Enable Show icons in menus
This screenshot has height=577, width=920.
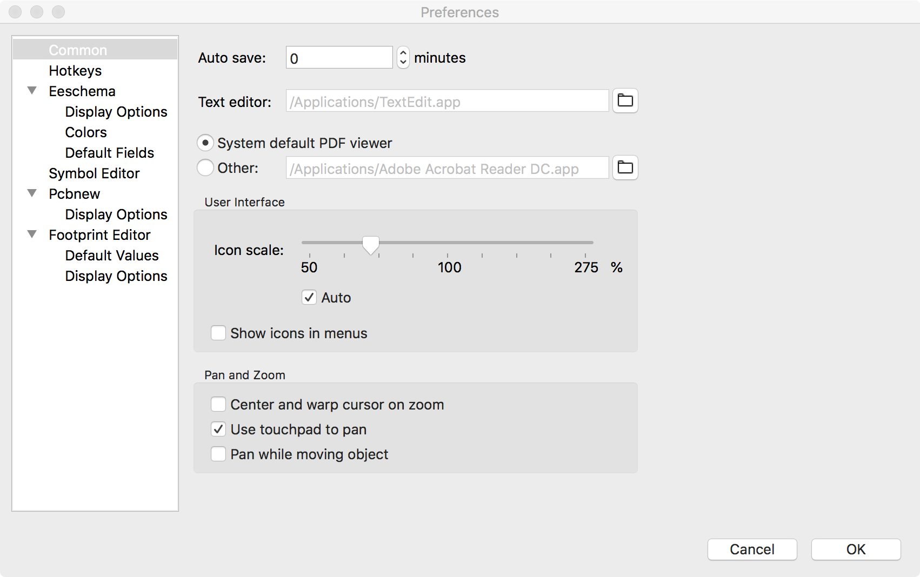coord(218,333)
